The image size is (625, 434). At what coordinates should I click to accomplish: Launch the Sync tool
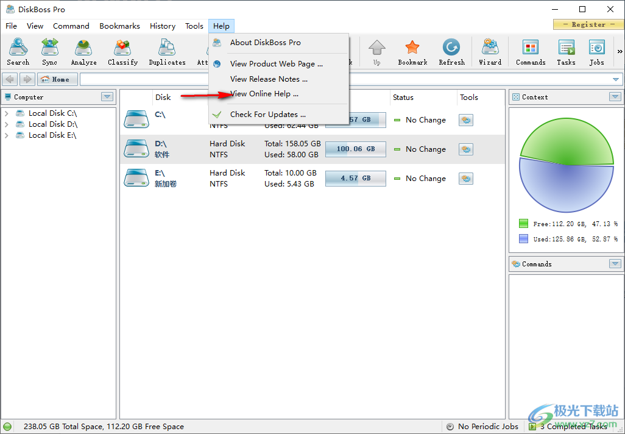tap(50, 51)
